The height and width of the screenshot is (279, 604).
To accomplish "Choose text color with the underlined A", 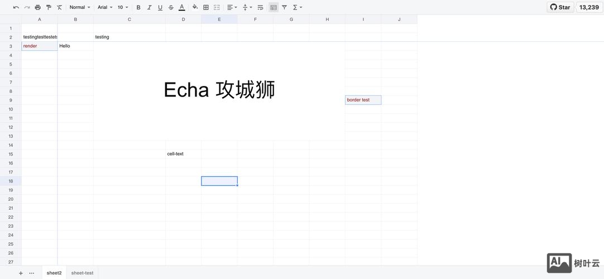I will click(x=182, y=7).
